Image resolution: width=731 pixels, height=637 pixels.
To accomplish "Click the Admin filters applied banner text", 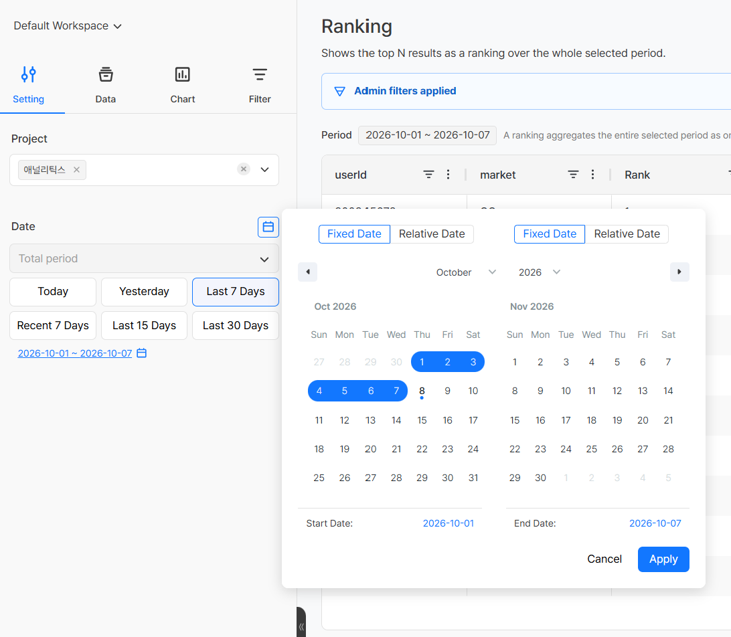I will (405, 91).
